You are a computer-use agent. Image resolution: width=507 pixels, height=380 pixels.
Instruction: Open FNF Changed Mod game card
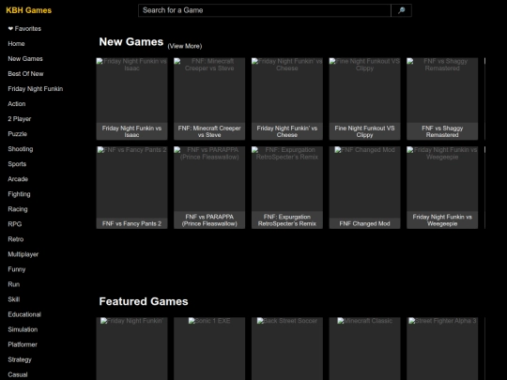364,188
